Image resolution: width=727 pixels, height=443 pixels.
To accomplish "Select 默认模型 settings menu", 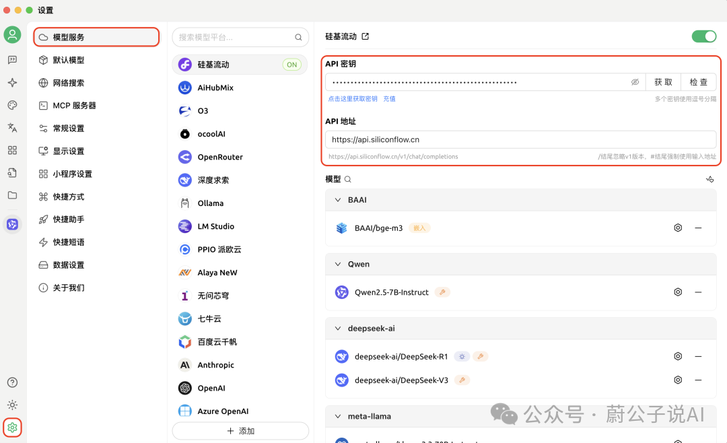I will 96,60.
